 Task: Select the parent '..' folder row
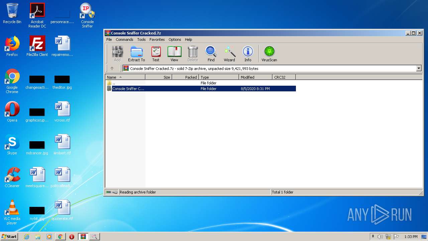tap(201, 83)
